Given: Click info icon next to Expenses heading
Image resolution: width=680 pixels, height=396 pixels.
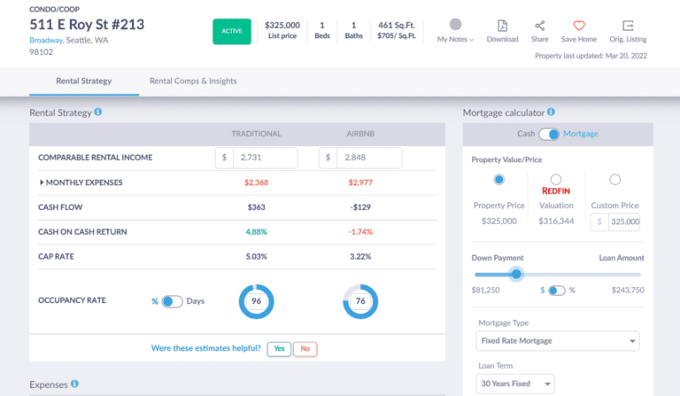Looking at the screenshot, I should pos(74,384).
